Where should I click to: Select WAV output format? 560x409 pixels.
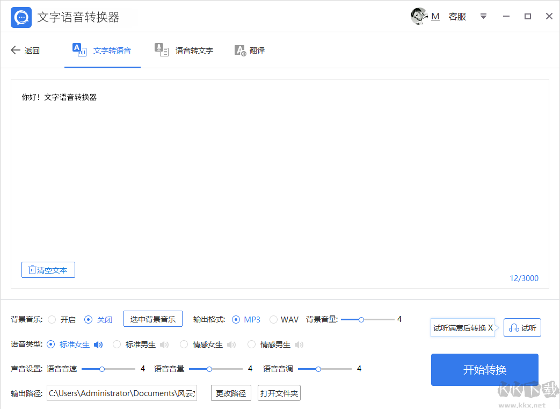273,319
